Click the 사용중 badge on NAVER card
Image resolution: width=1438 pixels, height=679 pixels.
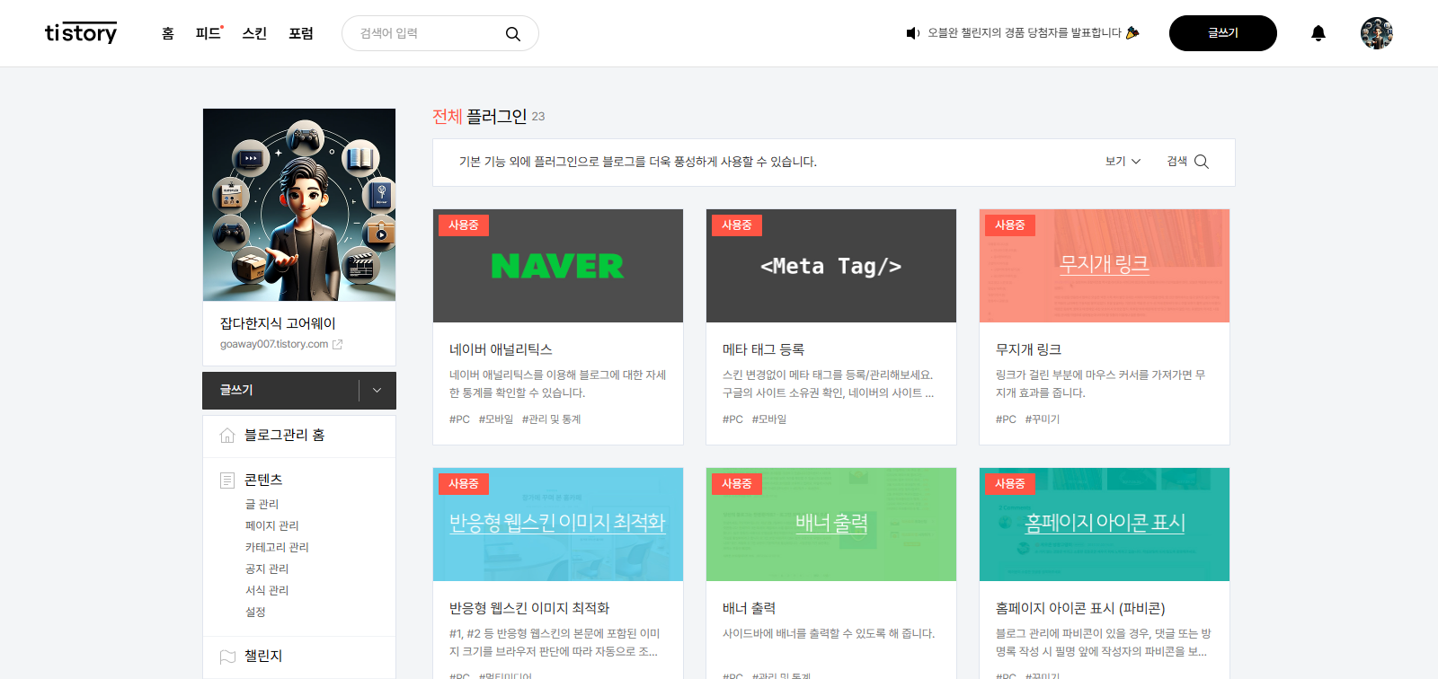[x=464, y=225]
